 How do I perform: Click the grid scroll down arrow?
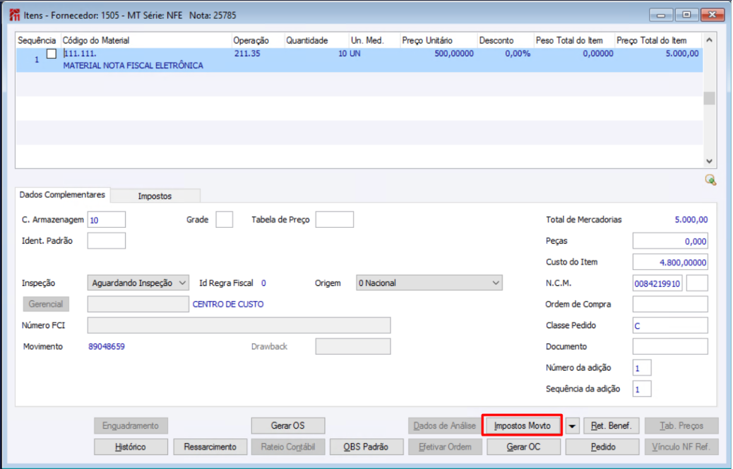(709, 161)
